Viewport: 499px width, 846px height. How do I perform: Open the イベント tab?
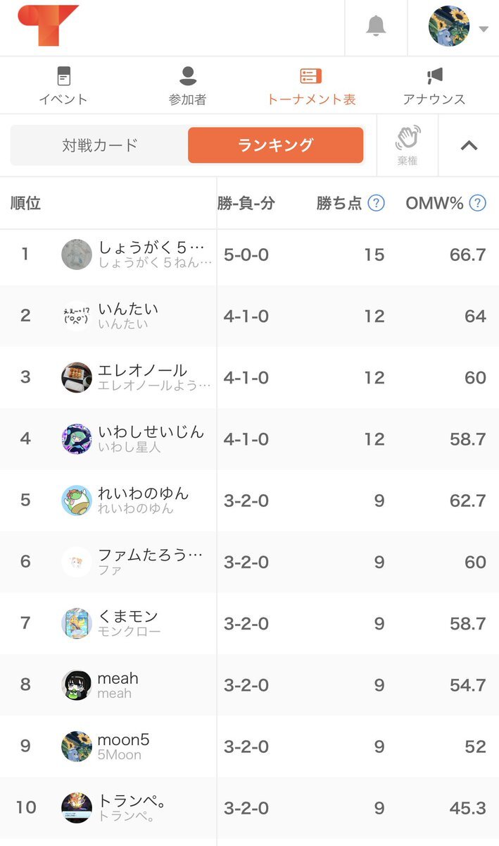pyautogui.click(x=63, y=85)
